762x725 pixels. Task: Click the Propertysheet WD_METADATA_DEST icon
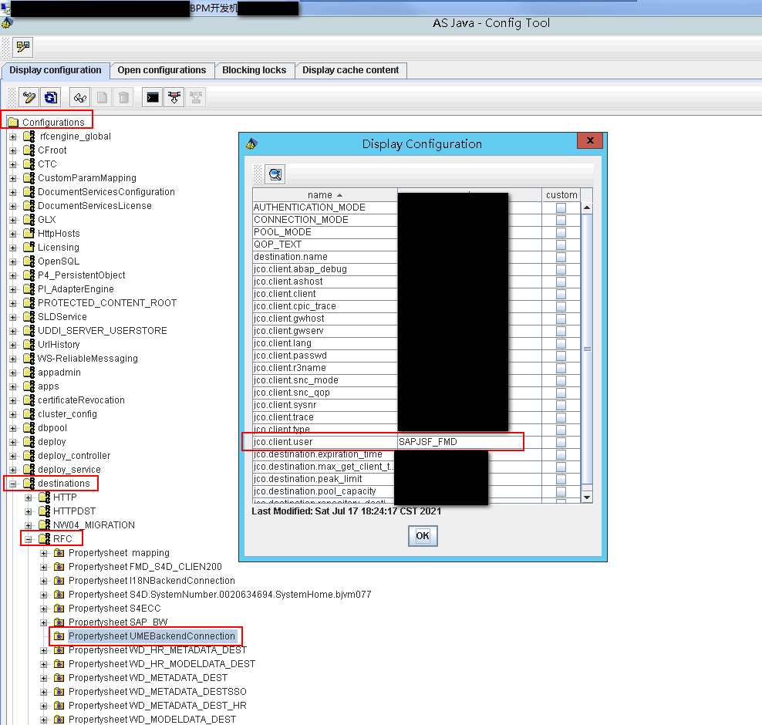59,678
